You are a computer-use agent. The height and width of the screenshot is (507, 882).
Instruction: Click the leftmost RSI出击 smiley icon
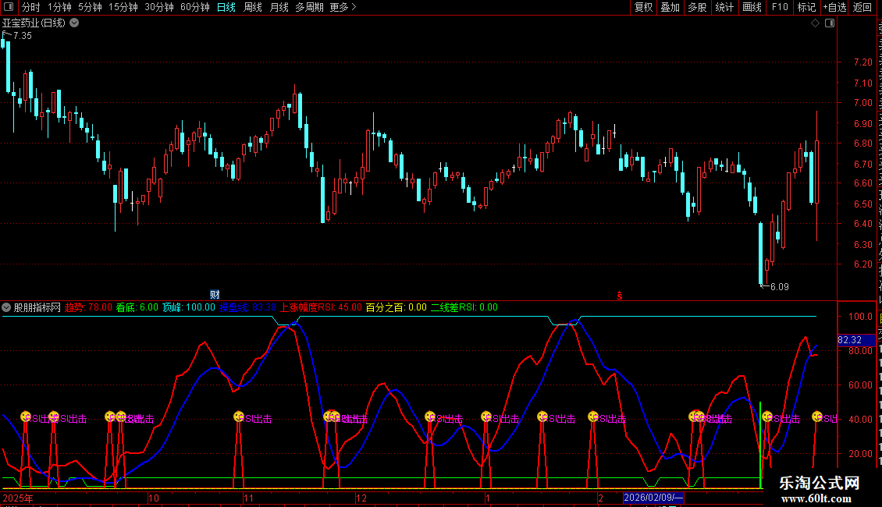coord(25,417)
